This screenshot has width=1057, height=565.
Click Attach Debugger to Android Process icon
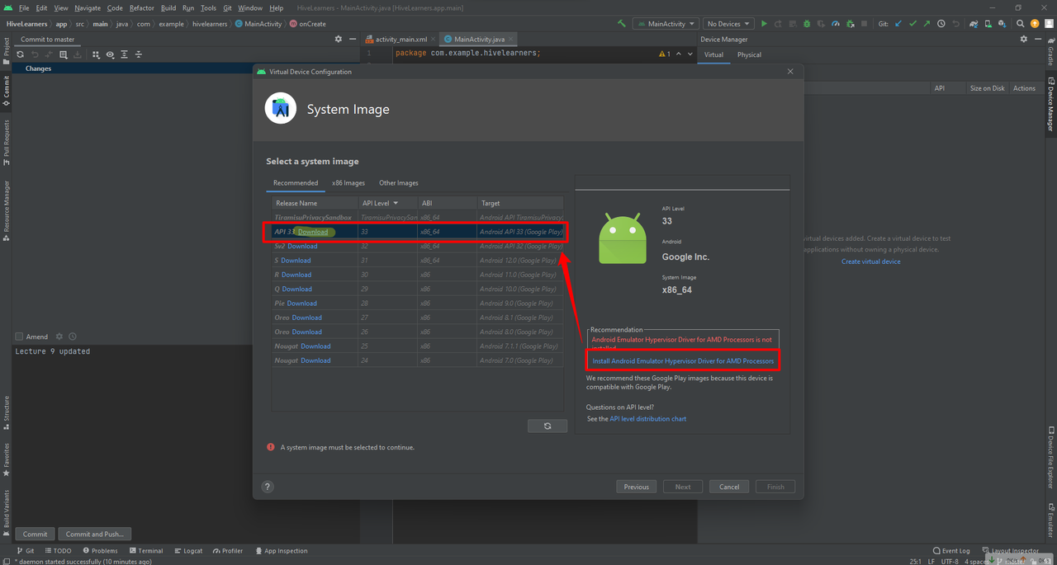pos(850,24)
